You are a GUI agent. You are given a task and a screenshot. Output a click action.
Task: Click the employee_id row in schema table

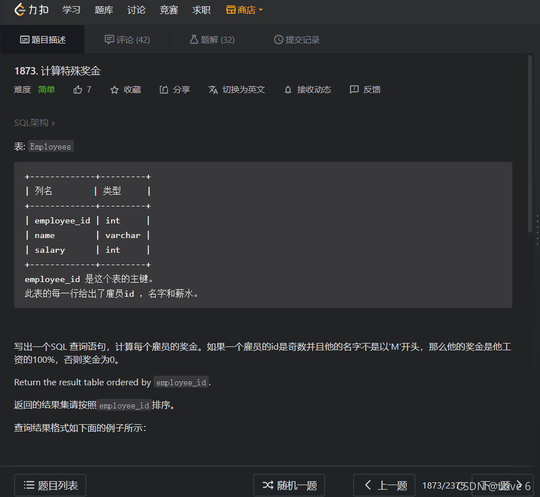pos(88,221)
